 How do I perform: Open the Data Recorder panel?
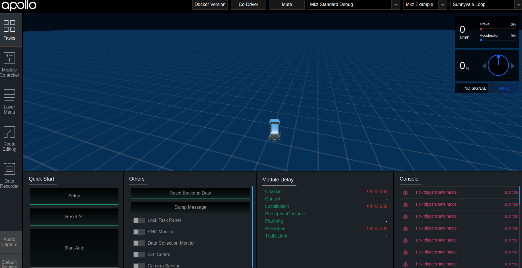[9, 175]
